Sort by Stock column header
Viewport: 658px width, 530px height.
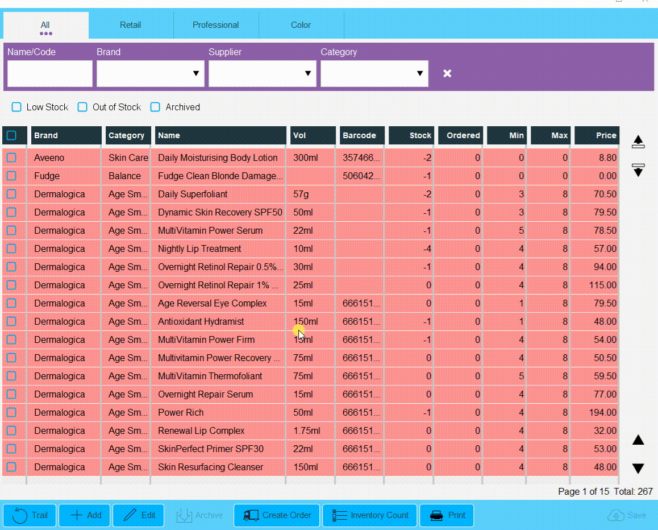coord(411,135)
